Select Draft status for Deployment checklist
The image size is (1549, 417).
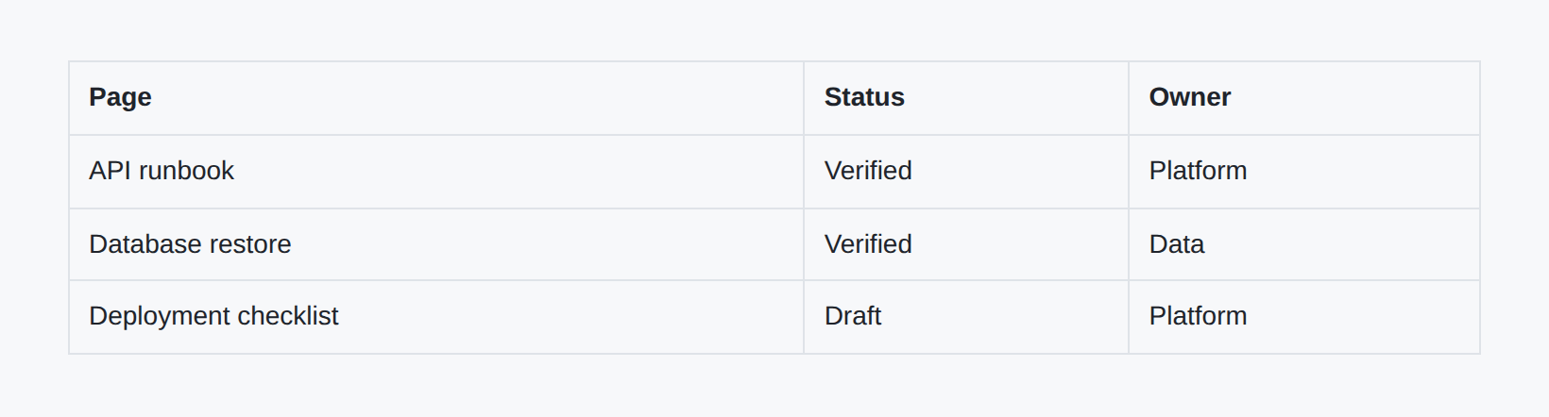pyautogui.click(x=853, y=316)
